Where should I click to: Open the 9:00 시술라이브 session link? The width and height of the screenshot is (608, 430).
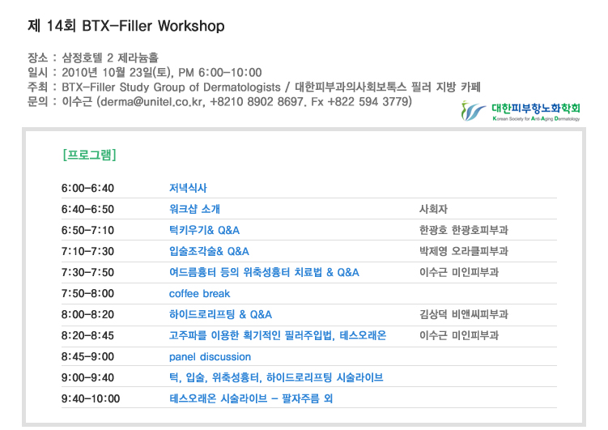point(275,377)
